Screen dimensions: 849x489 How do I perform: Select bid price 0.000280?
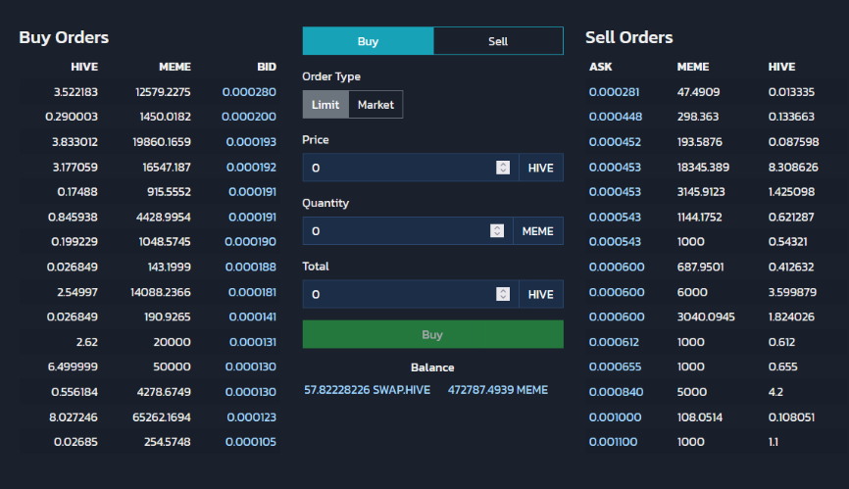tap(249, 92)
